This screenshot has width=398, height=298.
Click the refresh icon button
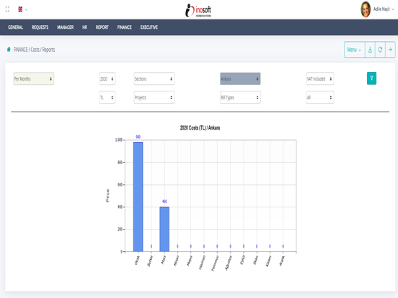pyautogui.click(x=380, y=50)
